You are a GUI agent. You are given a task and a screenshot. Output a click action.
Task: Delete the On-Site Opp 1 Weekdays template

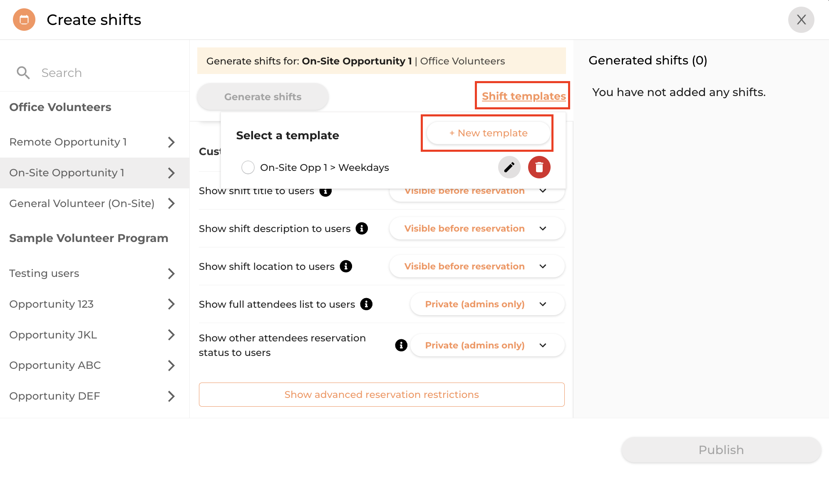(539, 168)
